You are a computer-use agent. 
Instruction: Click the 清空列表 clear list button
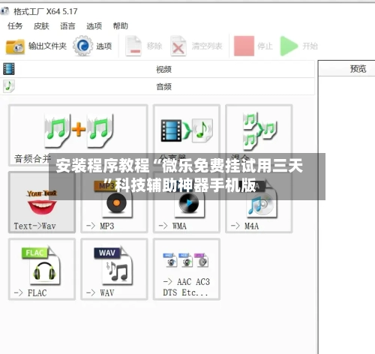196,46
